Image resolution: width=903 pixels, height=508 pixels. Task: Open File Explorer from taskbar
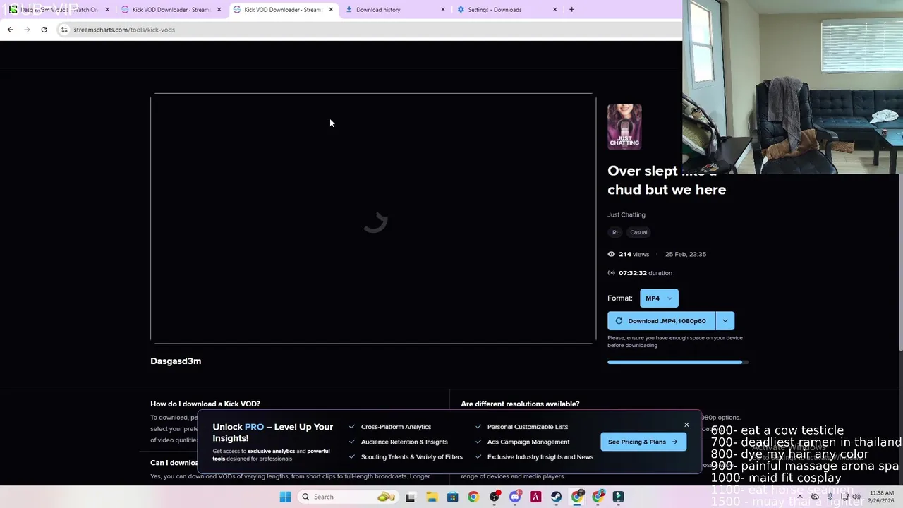[x=432, y=497]
